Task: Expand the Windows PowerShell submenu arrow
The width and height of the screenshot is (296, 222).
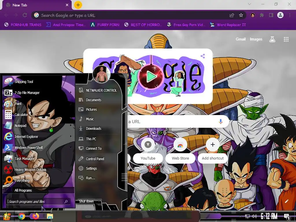Action: (x=71, y=147)
